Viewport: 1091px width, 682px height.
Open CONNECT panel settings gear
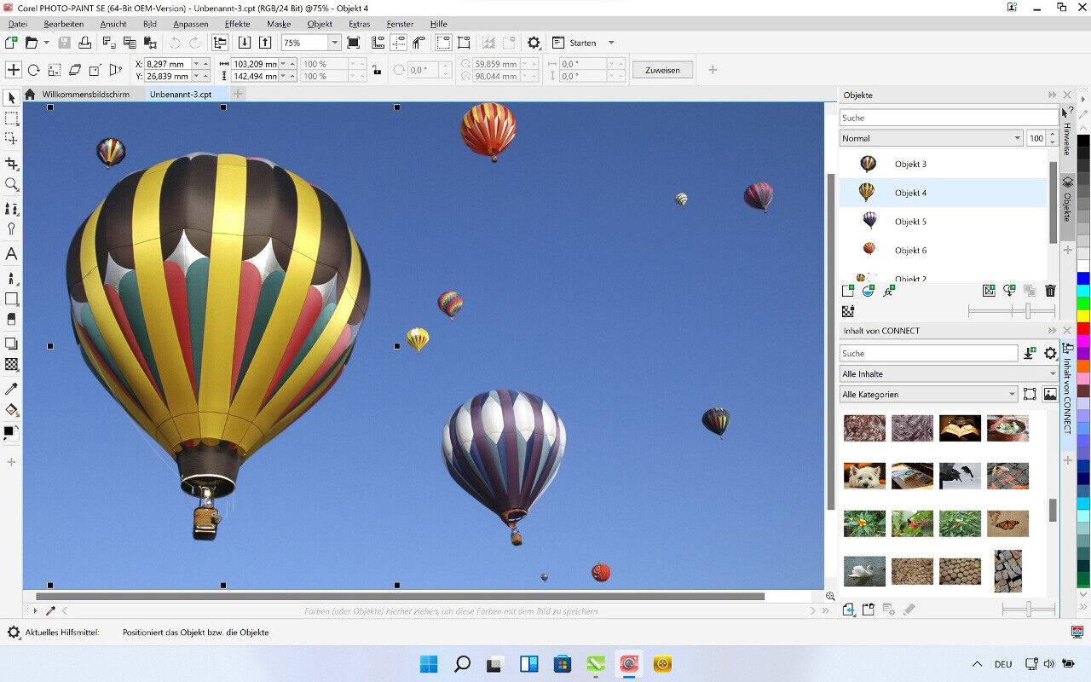[1050, 353]
